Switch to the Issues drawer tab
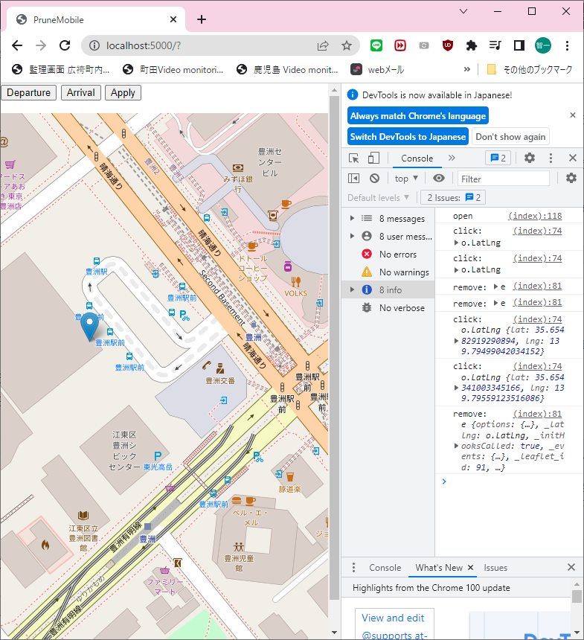 click(495, 568)
